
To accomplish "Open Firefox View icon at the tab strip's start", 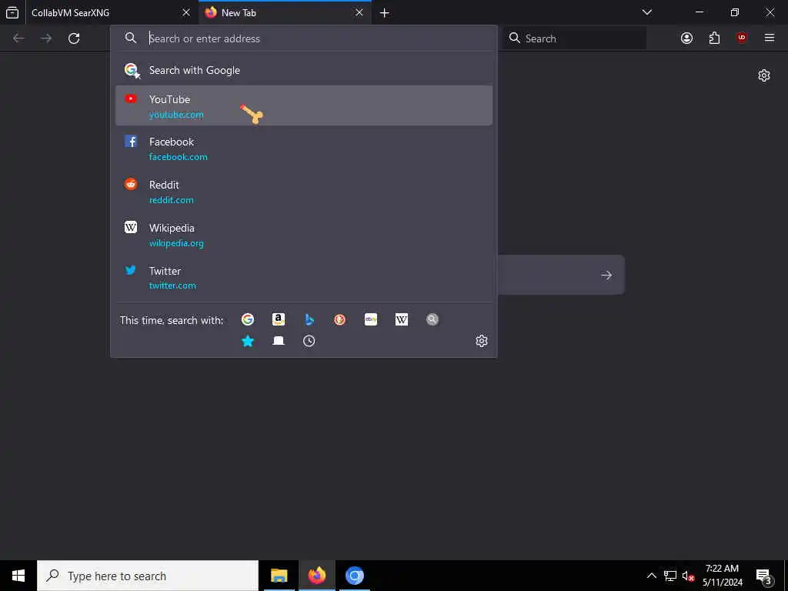I will point(12,12).
